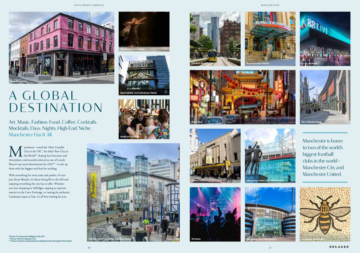Click the St Peter's Square tram photo
360x253 pixels.
pos(215,39)
